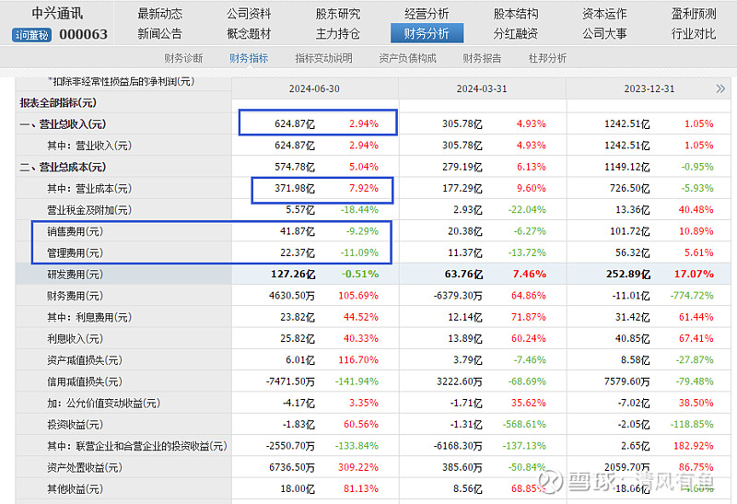Click the 309.22% growth figure
The image size is (737, 504).
click(x=358, y=468)
